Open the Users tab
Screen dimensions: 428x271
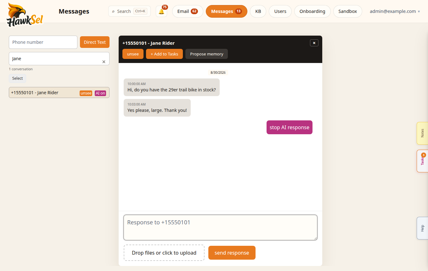coord(280,11)
